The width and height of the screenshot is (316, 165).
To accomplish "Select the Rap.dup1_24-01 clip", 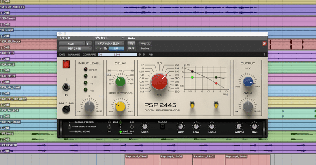I will tap(248, 159).
